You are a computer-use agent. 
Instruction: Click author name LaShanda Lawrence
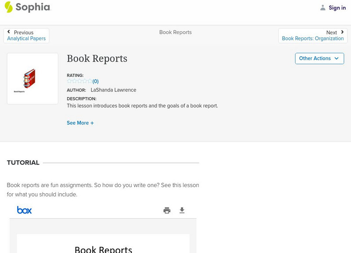click(113, 90)
